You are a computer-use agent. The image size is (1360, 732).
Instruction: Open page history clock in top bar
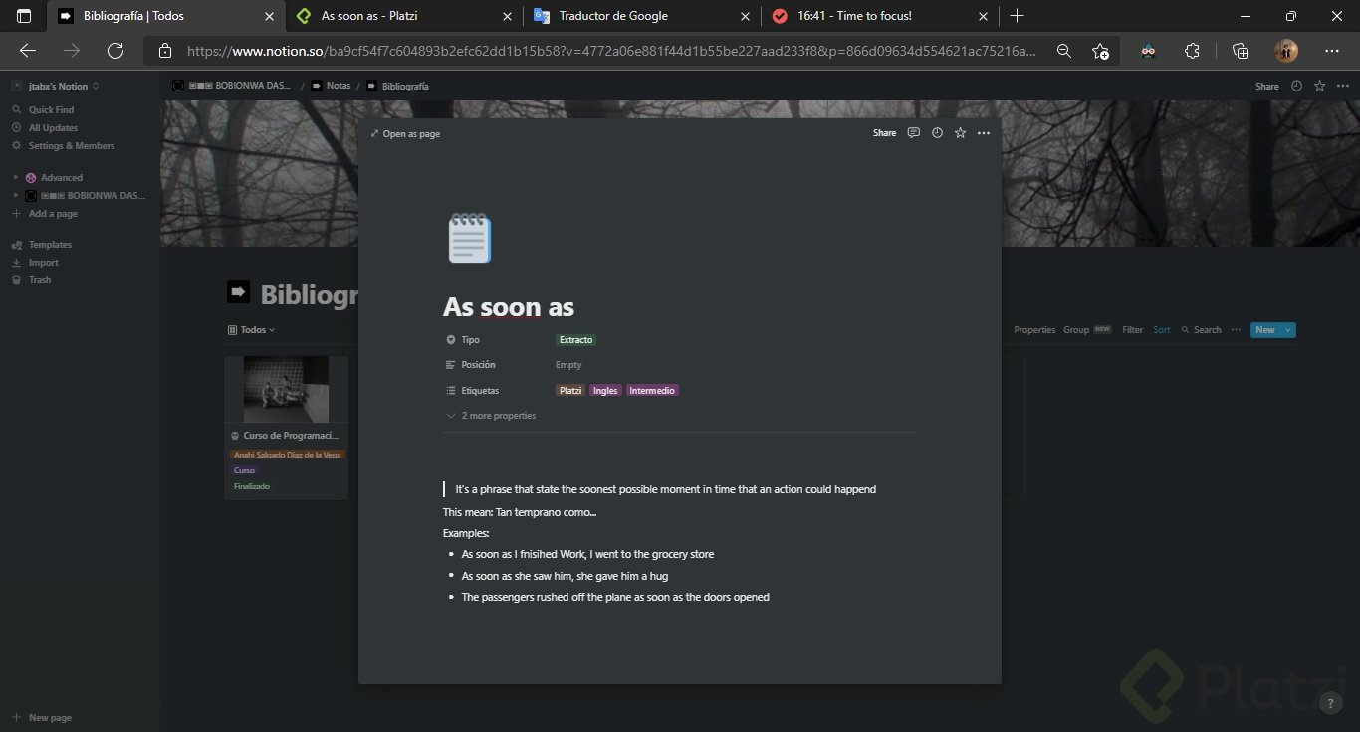[x=1296, y=86]
